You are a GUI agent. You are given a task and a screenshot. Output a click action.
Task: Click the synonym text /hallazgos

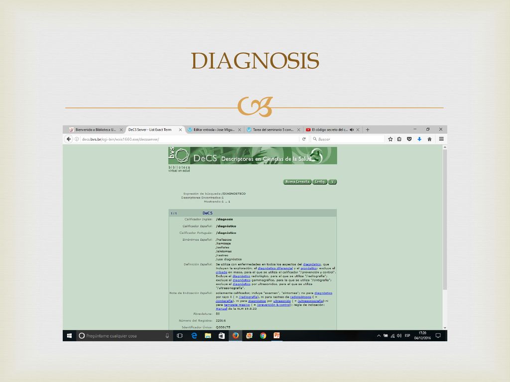224,239
